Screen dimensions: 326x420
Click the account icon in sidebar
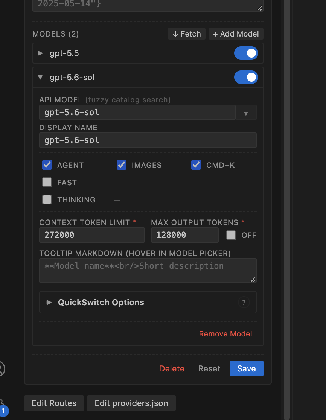coord(2,368)
